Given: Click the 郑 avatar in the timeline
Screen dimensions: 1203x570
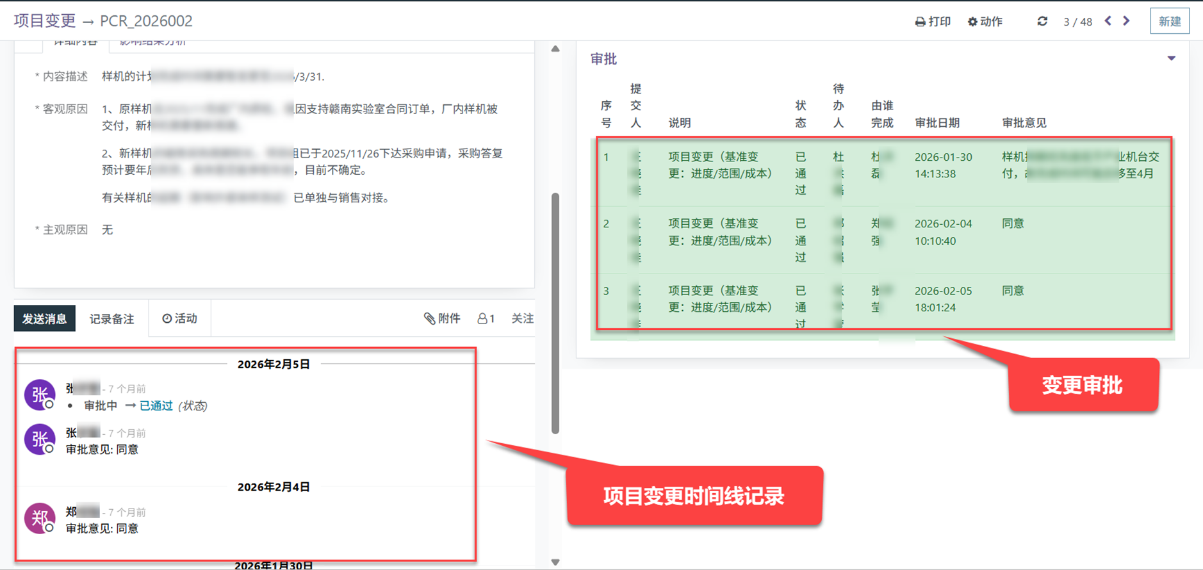Looking at the screenshot, I should tap(40, 518).
